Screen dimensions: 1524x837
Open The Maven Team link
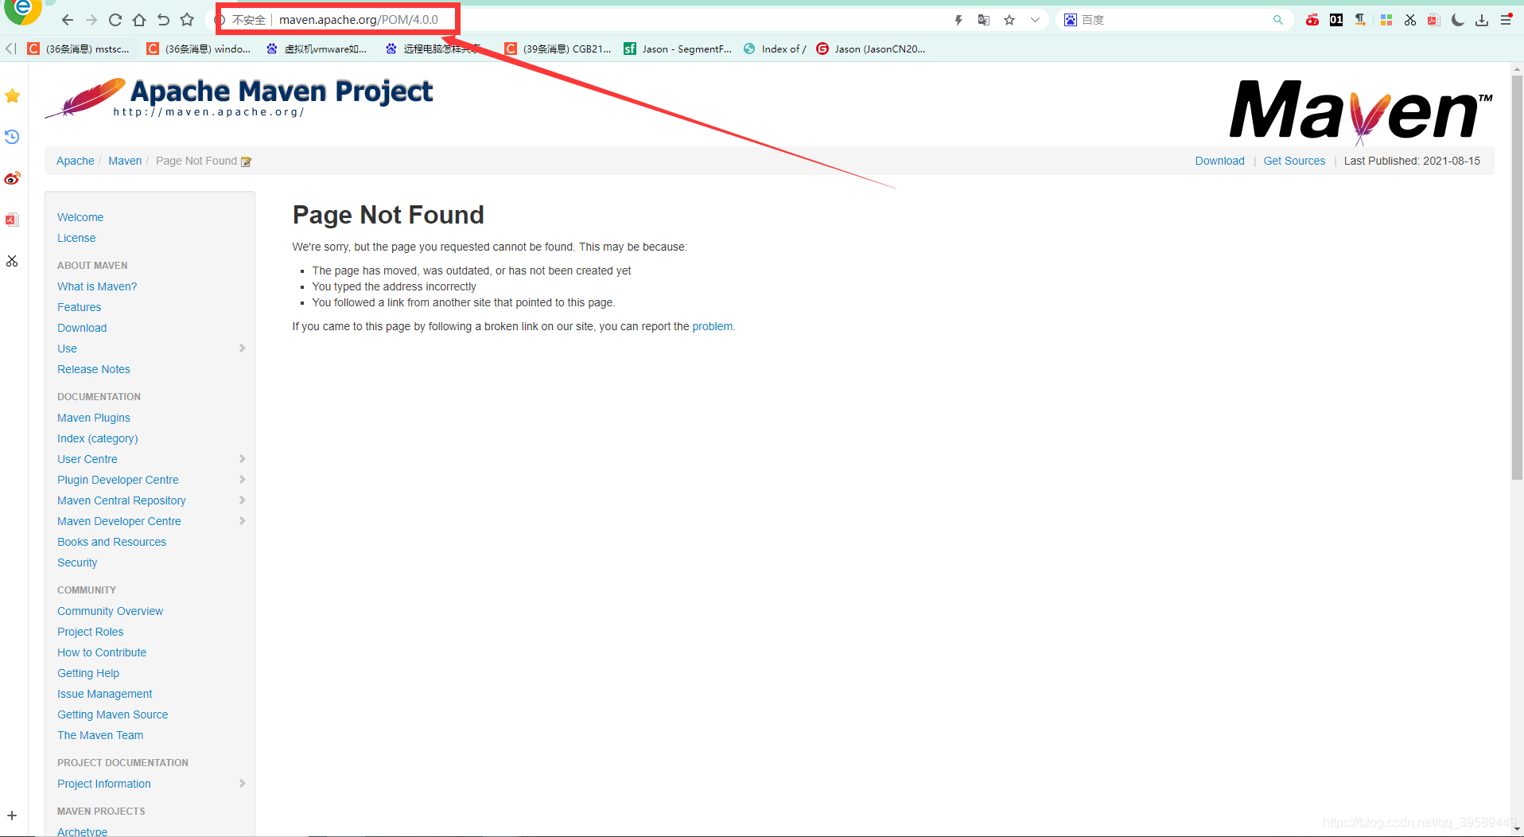pos(100,735)
